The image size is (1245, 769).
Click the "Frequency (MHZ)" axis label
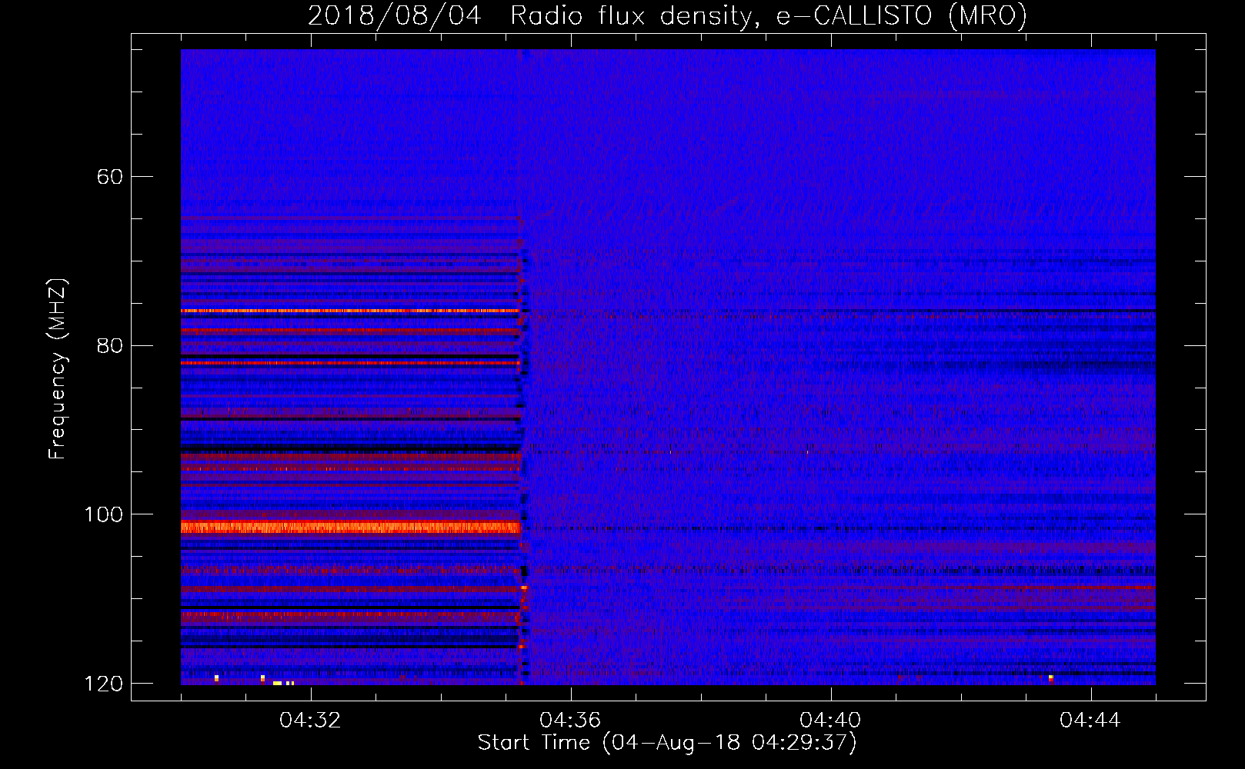coord(58,369)
